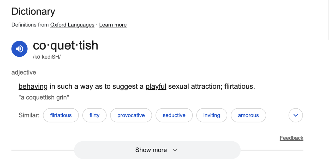Select the flirty synonym chip
Screen dimensions: 334x165
tap(94, 115)
